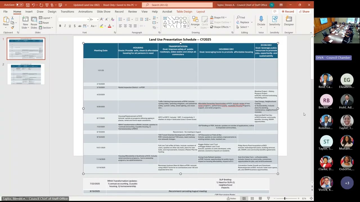Adjust the zoom slider
This screenshot has height=202, width=360.
tap(285, 198)
